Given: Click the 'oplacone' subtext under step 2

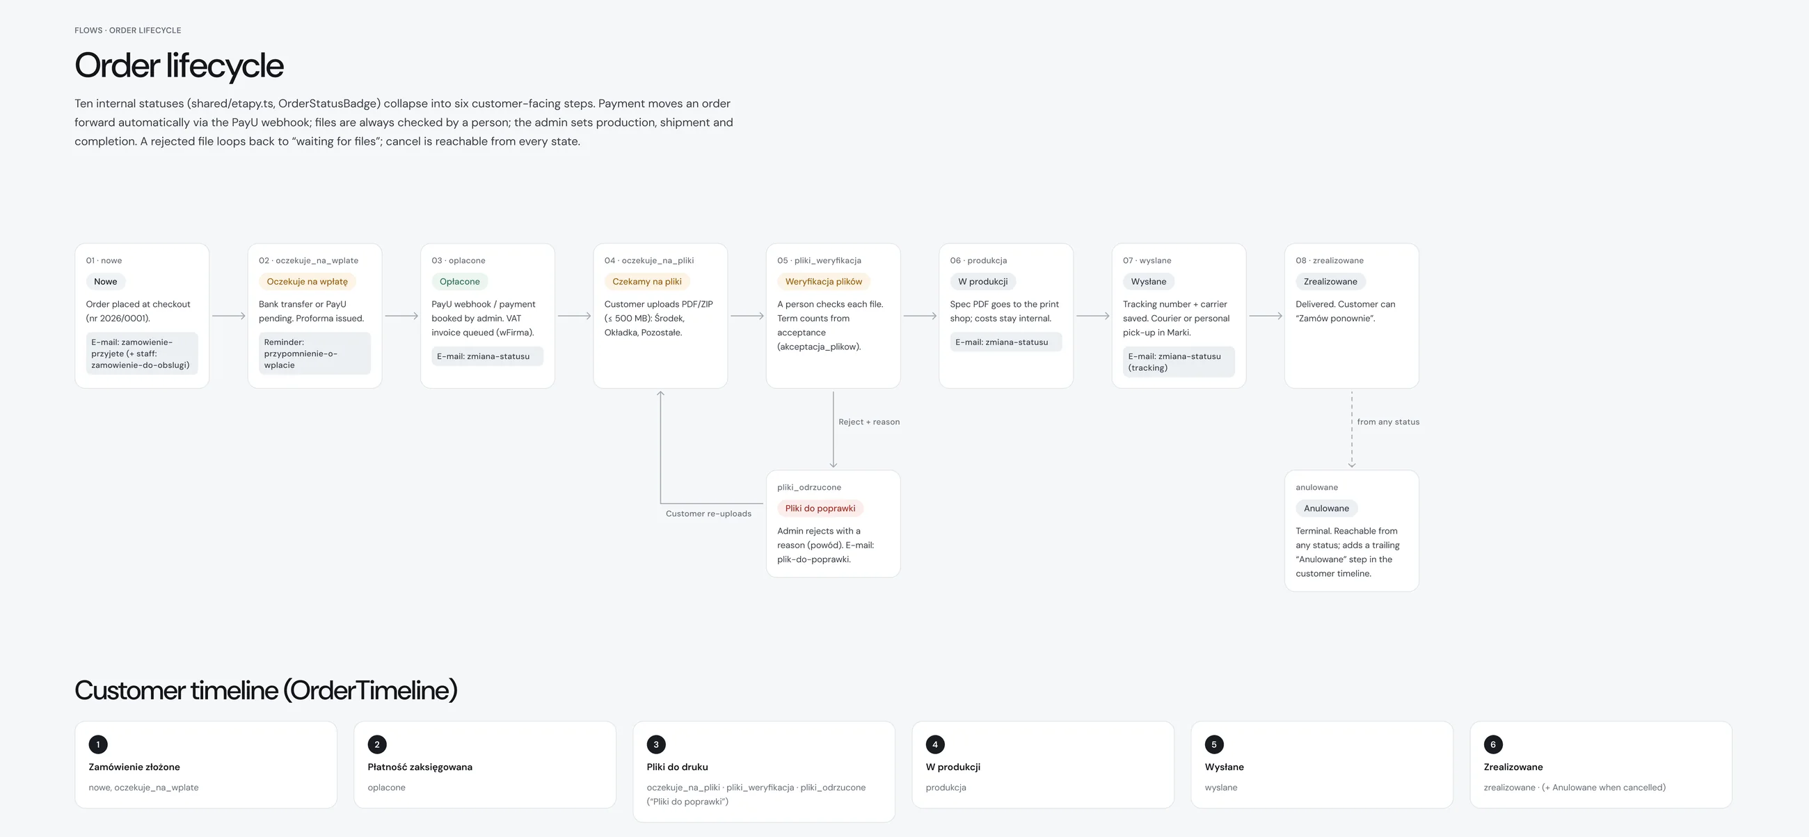Looking at the screenshot, I should [386, 787].
